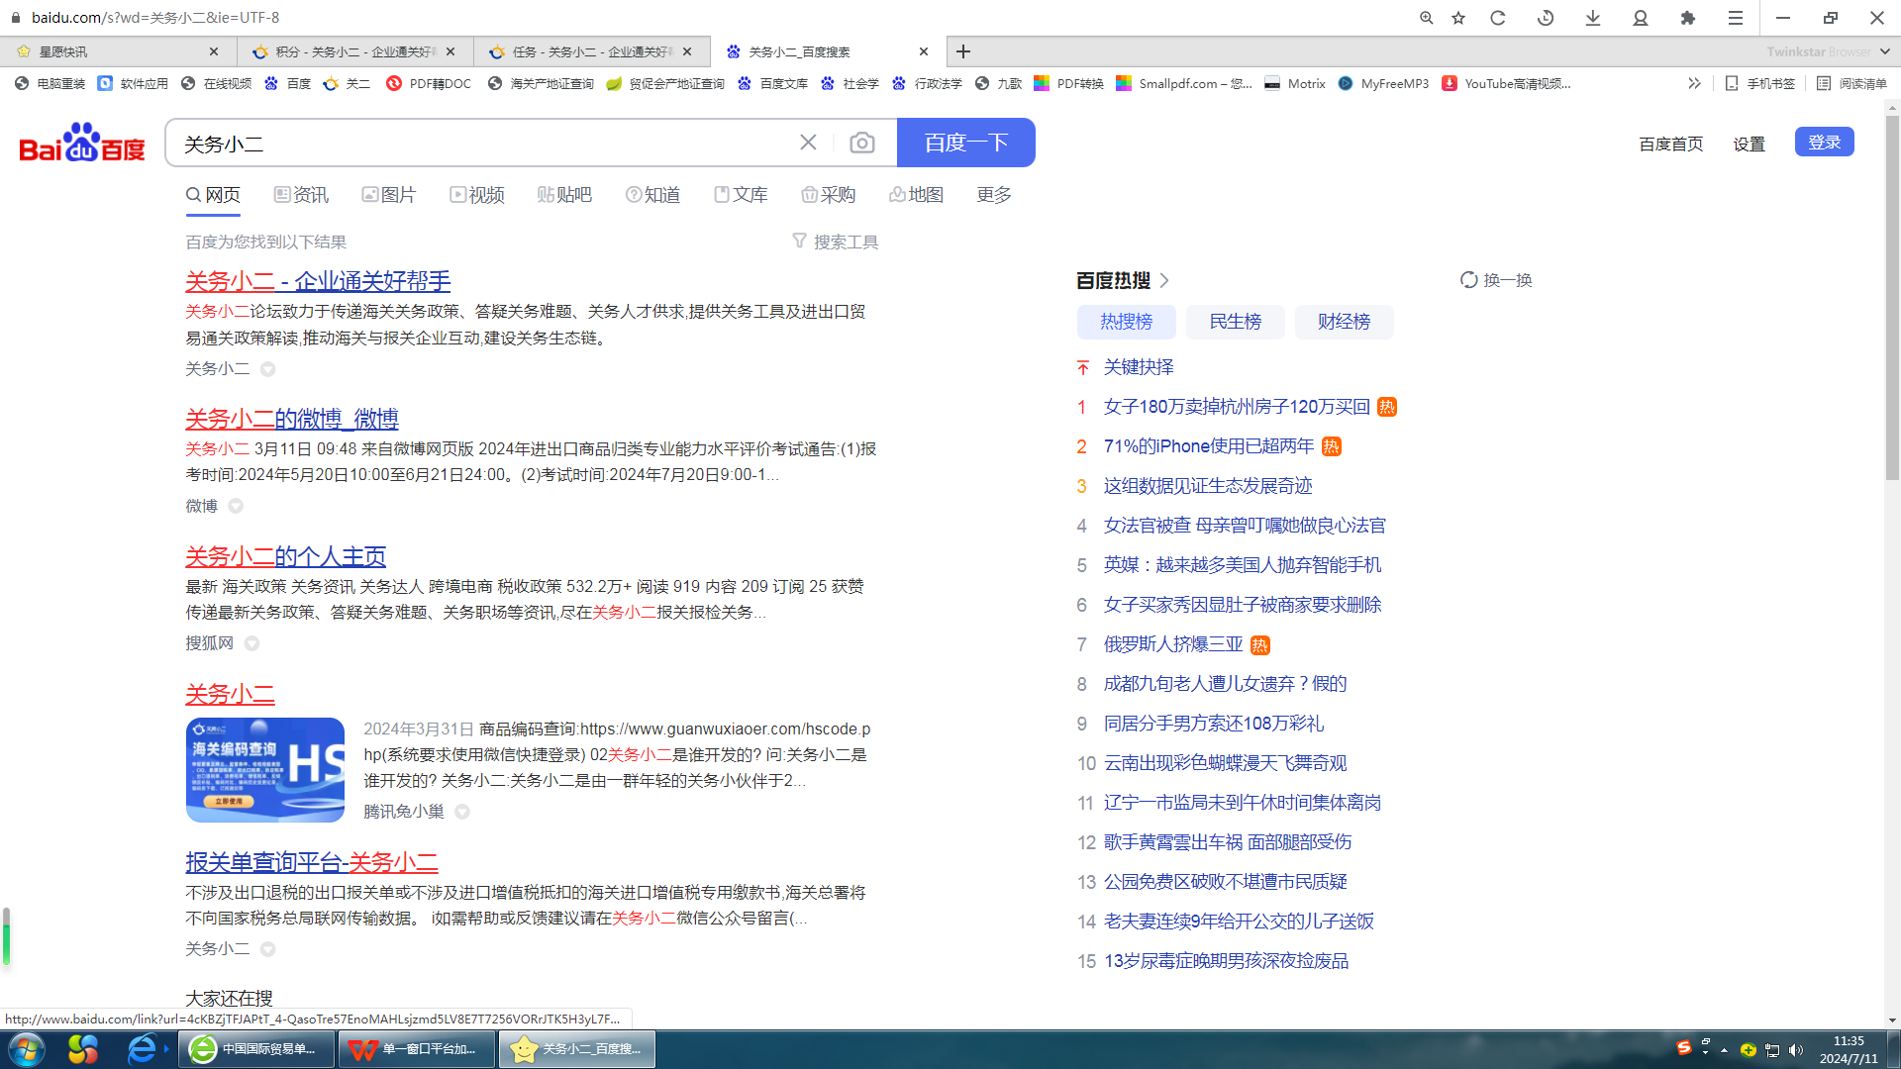
Task: Open hot topic 71%的iPhone使用已超两年
Action: coord(1209,446)
